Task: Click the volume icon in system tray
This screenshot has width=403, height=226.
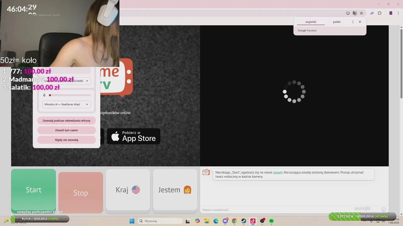Action: [x=383, y=221]
